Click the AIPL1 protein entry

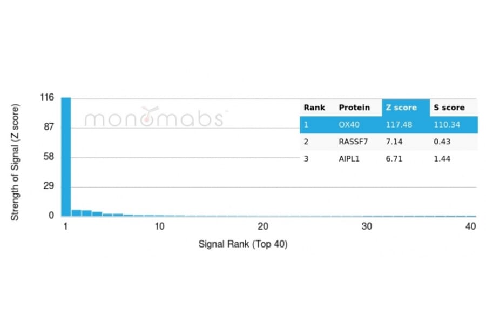click(350, 159)
